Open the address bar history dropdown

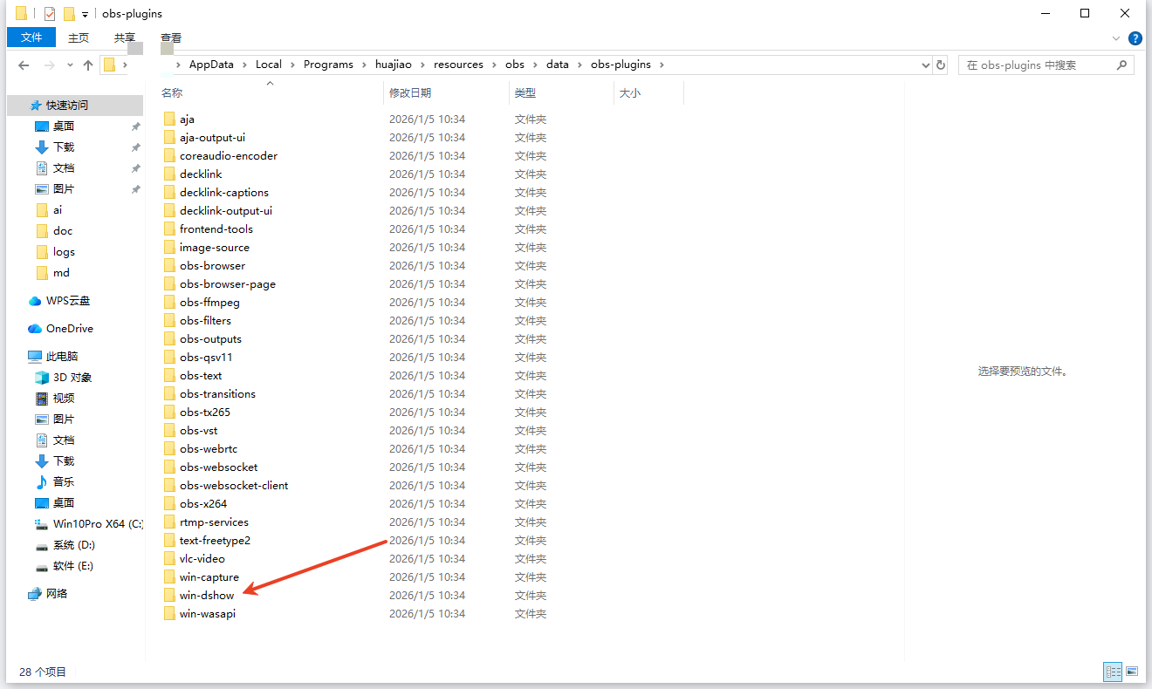926,65
